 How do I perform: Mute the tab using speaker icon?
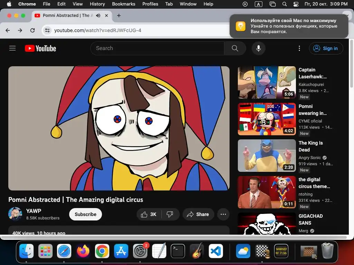point(98,16)
